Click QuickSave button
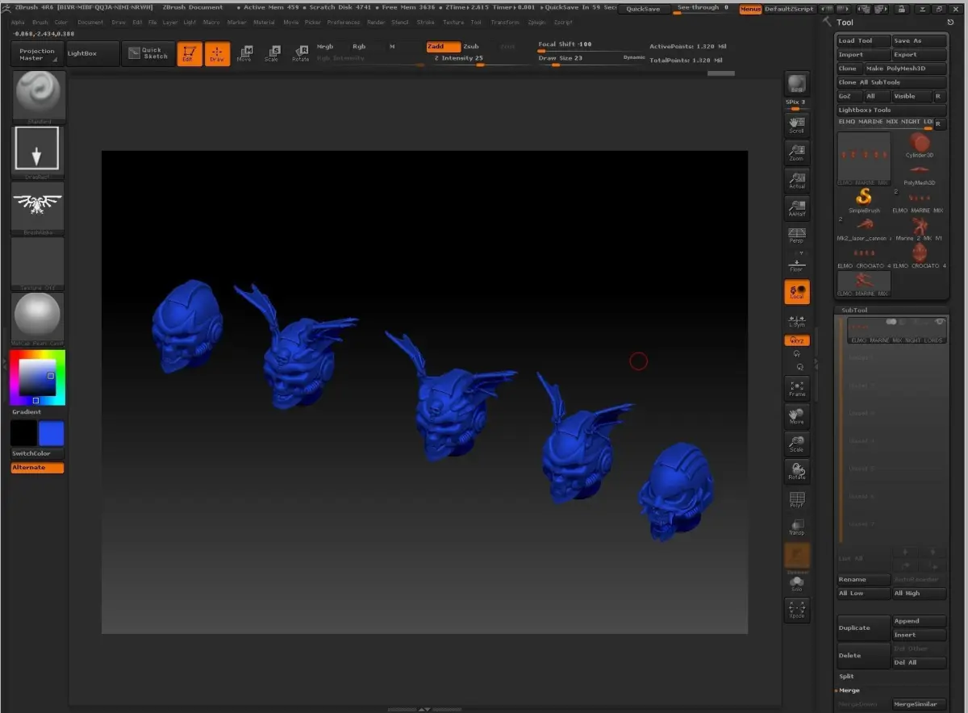Viewport: 968px width, 713px height. (643, 9)
